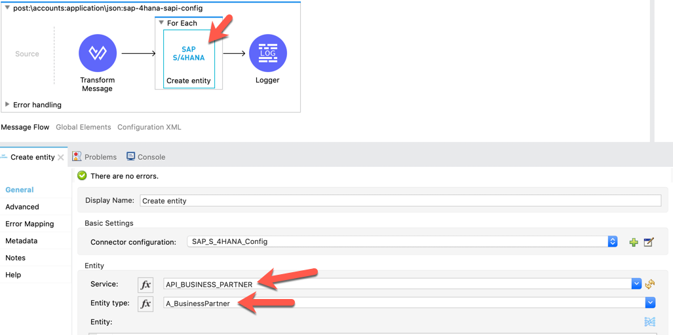
Task: Click the Display Name input field
Action: click(400, 200)
